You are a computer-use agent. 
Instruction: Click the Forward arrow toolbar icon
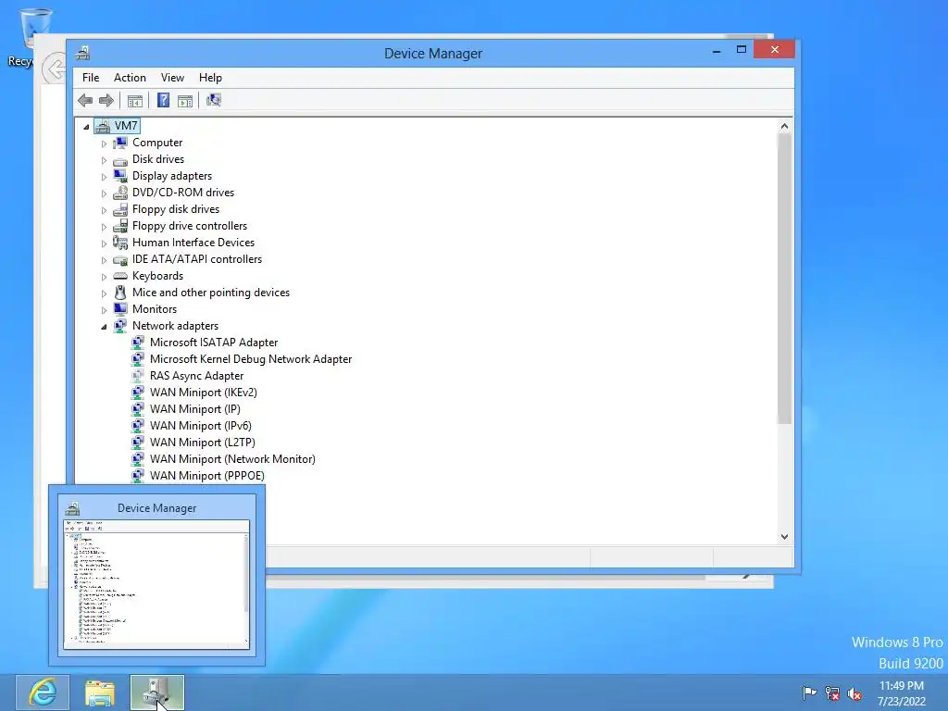coord(106,100)
